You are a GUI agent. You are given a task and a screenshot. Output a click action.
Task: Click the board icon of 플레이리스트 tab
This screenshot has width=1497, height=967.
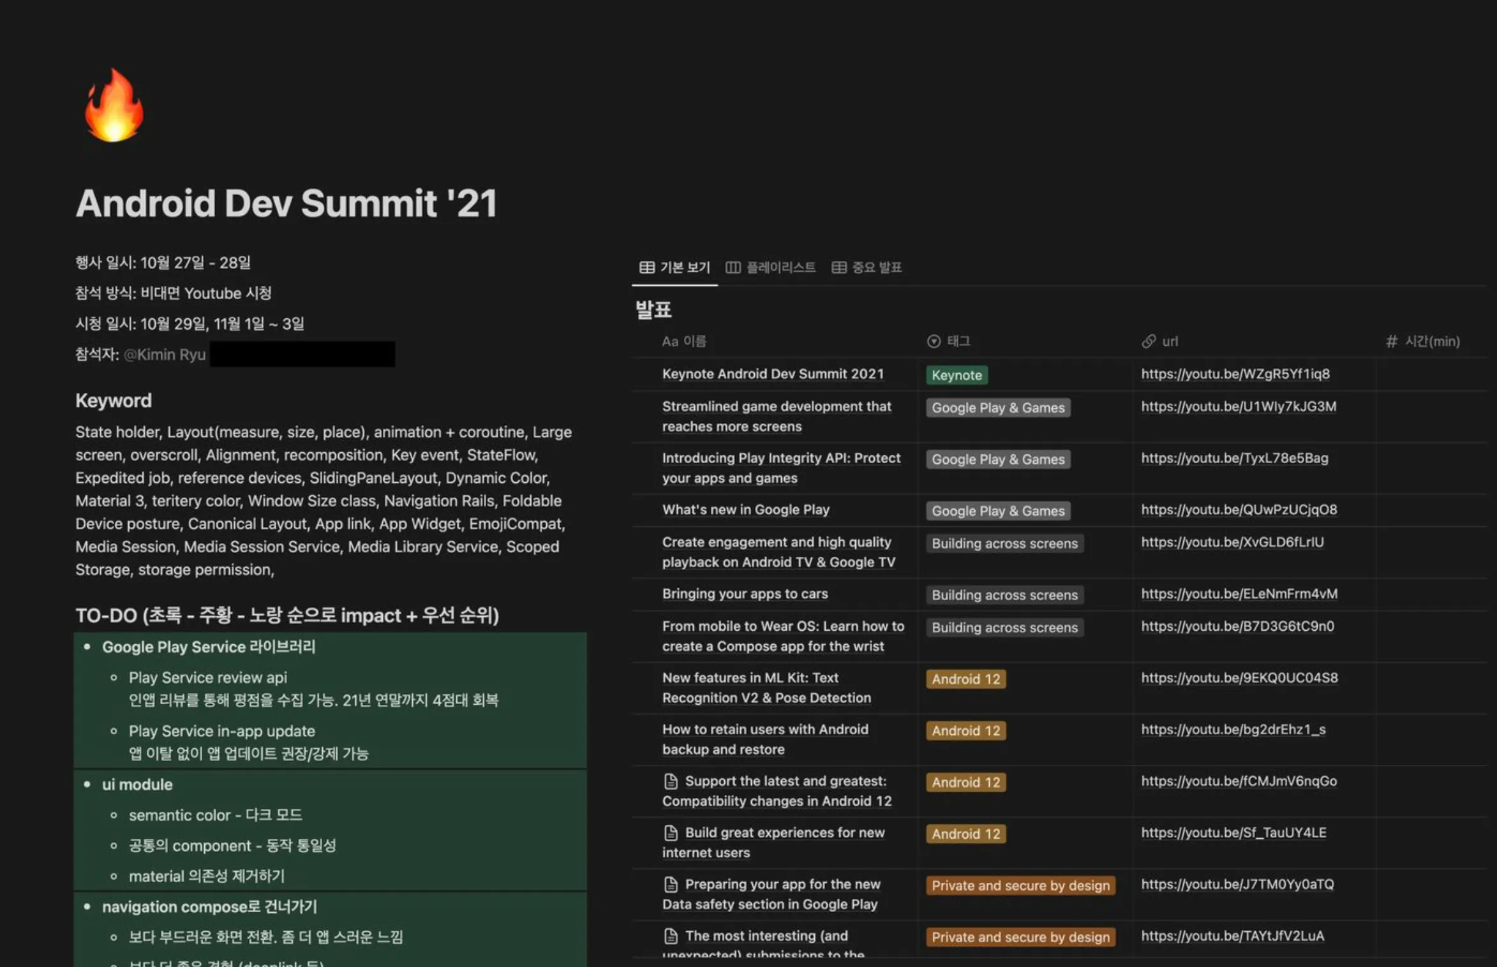click(x=733, y=267)
